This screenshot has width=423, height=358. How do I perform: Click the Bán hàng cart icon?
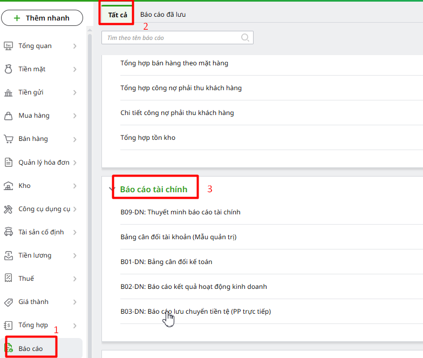pyautogui.click(x=9, y=139)
